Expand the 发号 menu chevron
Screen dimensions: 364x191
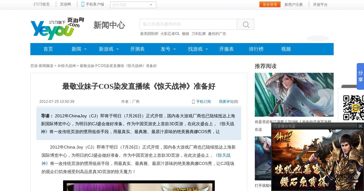coord(174,49)
